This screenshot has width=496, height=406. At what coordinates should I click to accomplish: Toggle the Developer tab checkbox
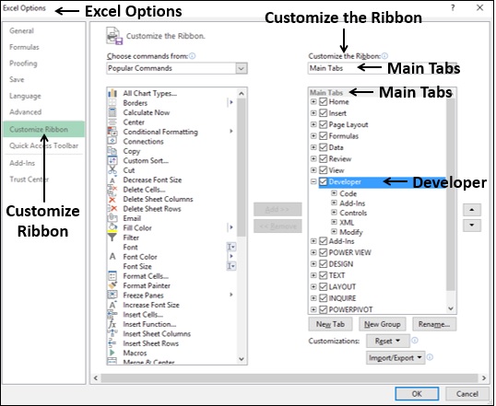pos(323,181)
